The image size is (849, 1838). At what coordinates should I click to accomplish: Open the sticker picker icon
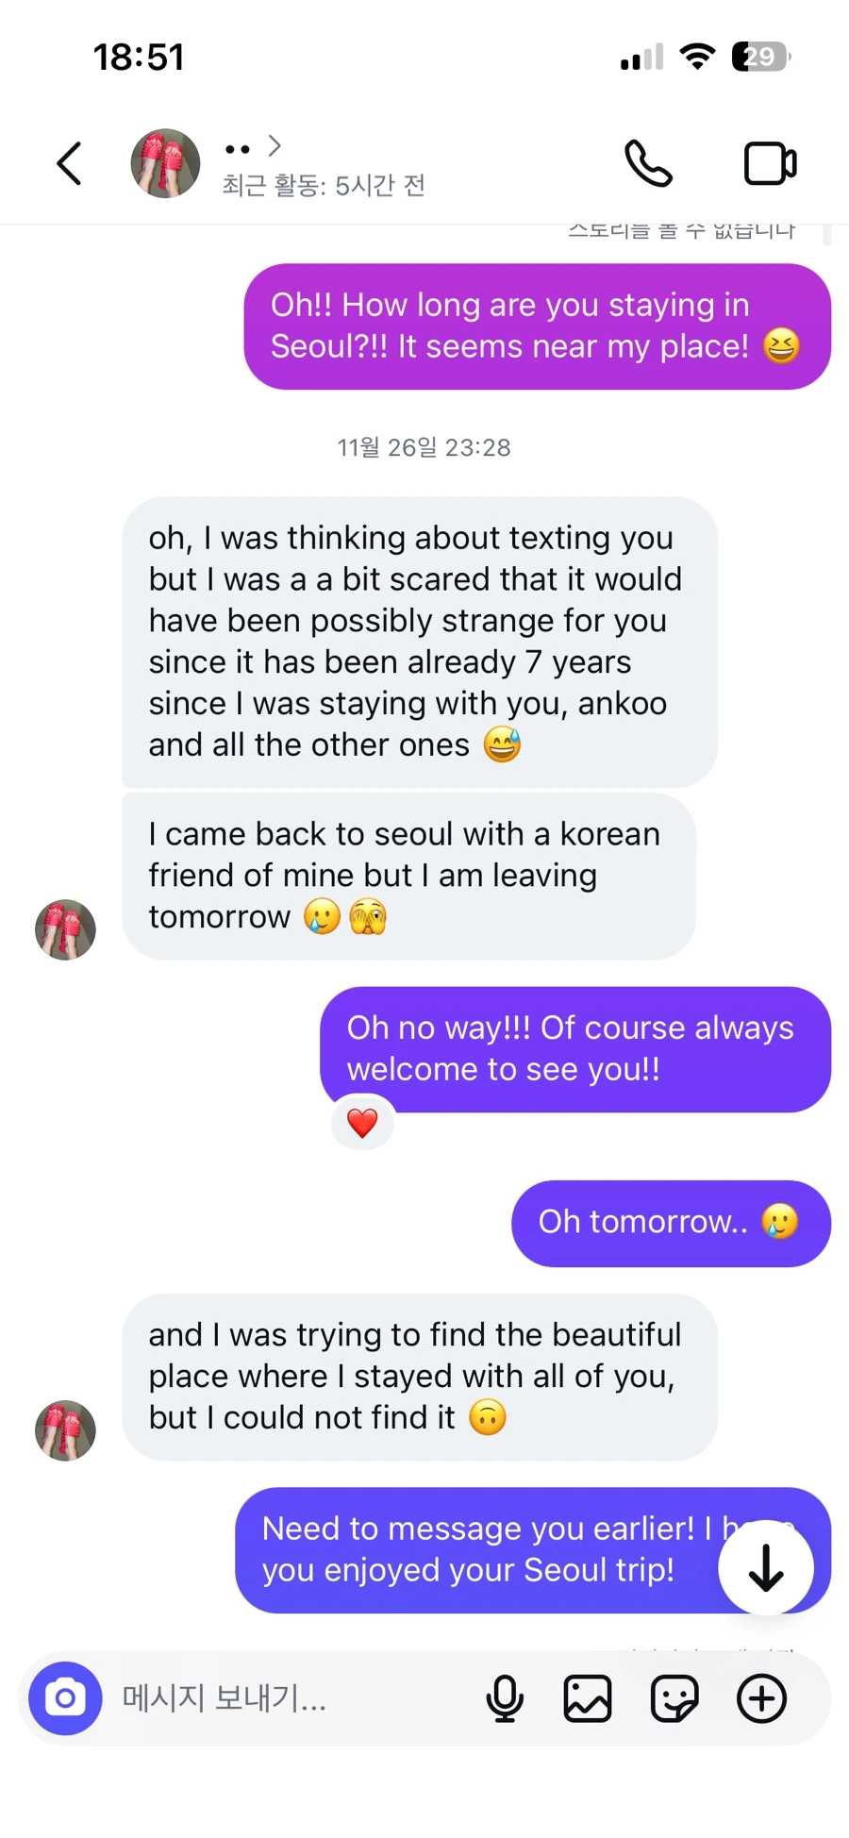(x=674, y=1698)
